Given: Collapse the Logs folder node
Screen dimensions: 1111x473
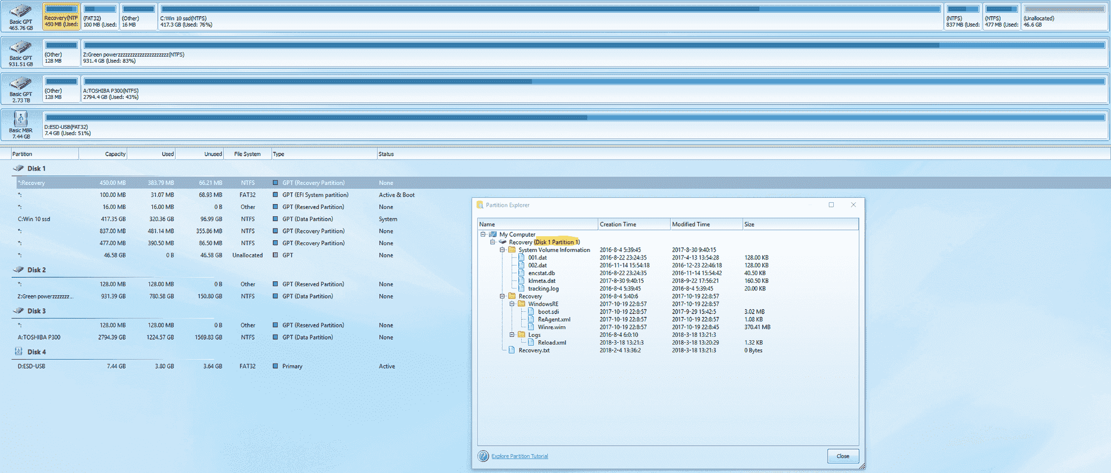Looking at the screenshot, I should coord(512,335).
